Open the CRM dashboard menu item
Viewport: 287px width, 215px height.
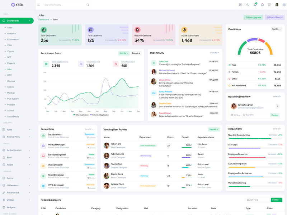[x=10, y=45]
